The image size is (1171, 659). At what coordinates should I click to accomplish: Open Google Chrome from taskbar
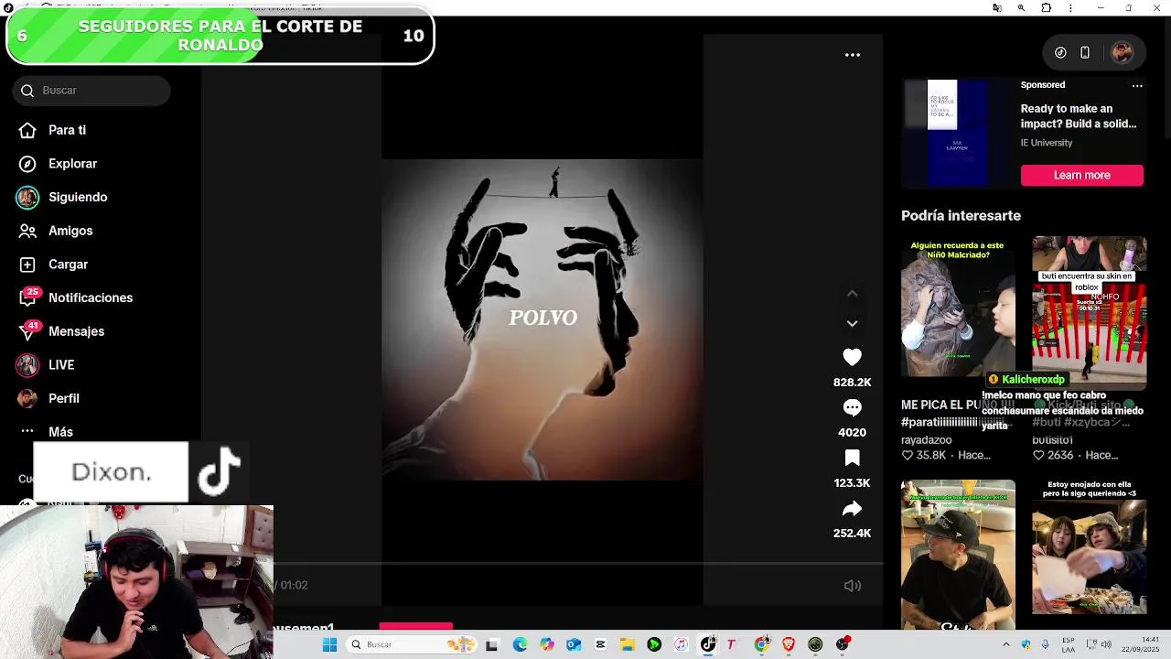tap(761, 644)
